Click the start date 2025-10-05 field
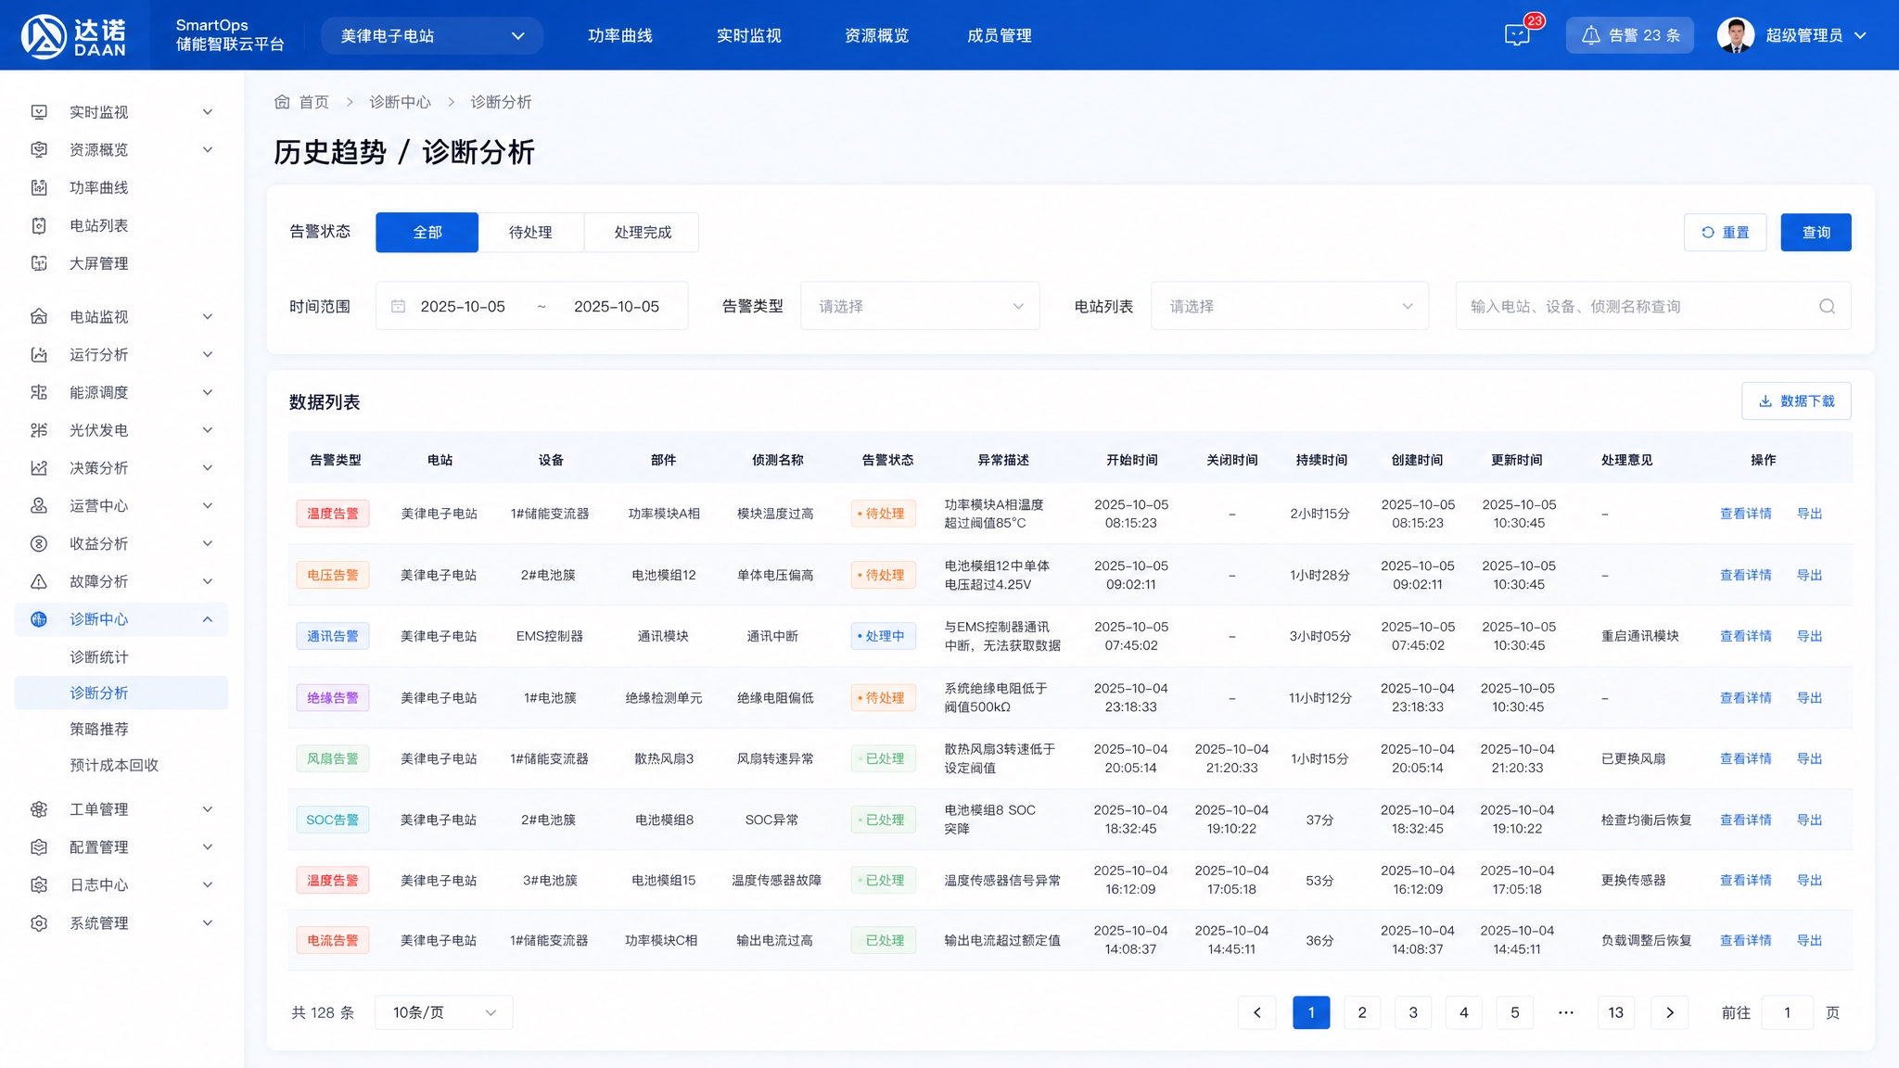This screenshot has width=1899, height=1068. coord(463,307)
